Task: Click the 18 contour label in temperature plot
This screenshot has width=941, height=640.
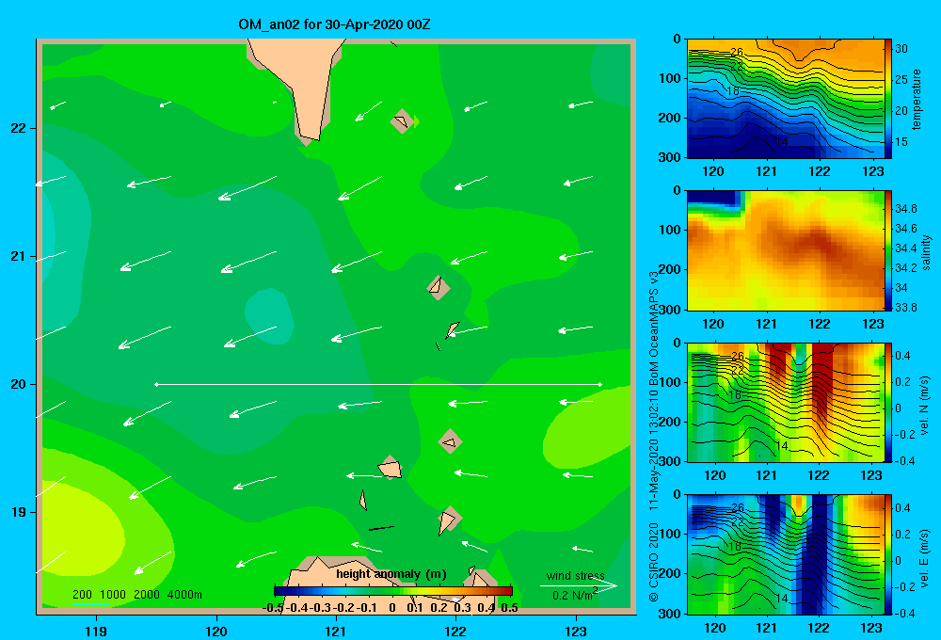Action: click(733, 91)
